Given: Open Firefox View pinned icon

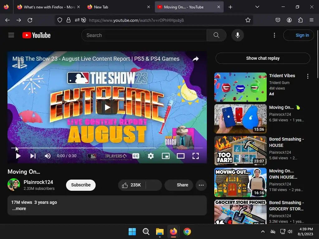Looking at the screenshot, I should (6, 7).
